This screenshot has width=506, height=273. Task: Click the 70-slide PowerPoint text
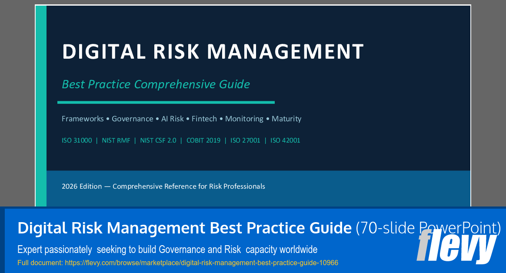[x=428, y=228]
